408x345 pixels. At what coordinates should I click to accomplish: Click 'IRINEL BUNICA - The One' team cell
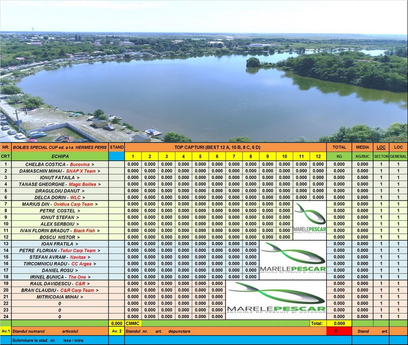click(60, 277)
